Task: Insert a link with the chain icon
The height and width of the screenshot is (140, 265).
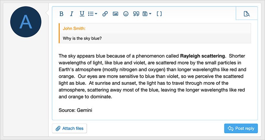Action: pyautogui.click(x=105, y=14)
